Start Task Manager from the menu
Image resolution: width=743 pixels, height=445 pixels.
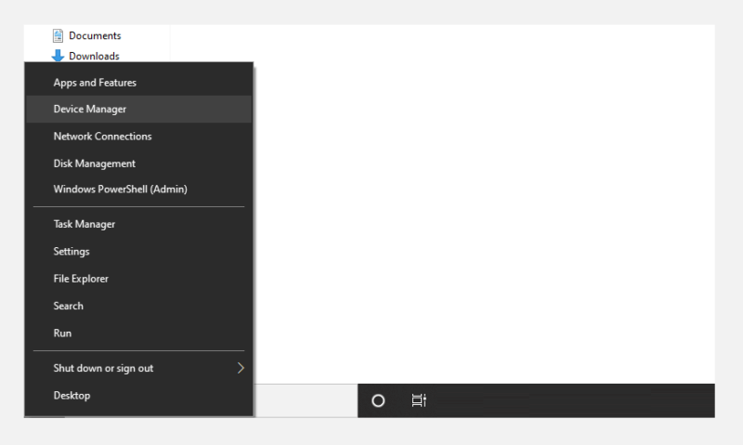click(138, 224)
